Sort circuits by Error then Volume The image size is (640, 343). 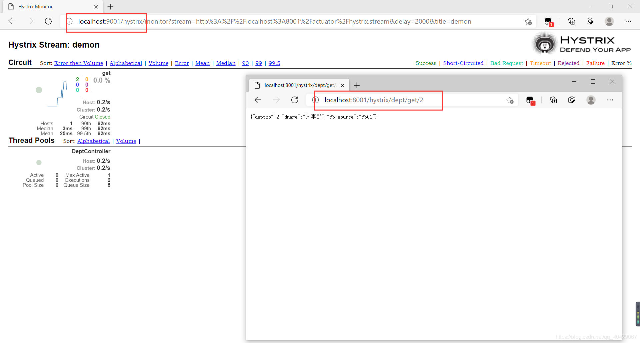click(x=79, y=63)
